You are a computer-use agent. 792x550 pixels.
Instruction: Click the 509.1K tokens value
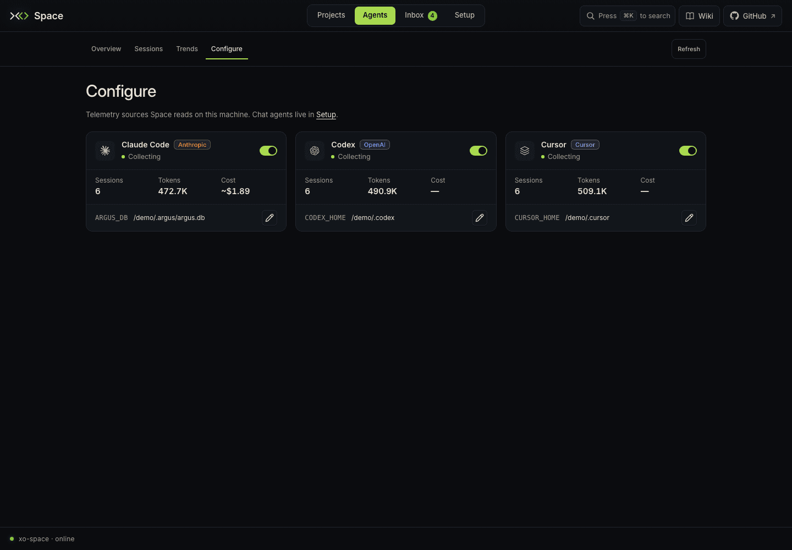coord(592,191)
